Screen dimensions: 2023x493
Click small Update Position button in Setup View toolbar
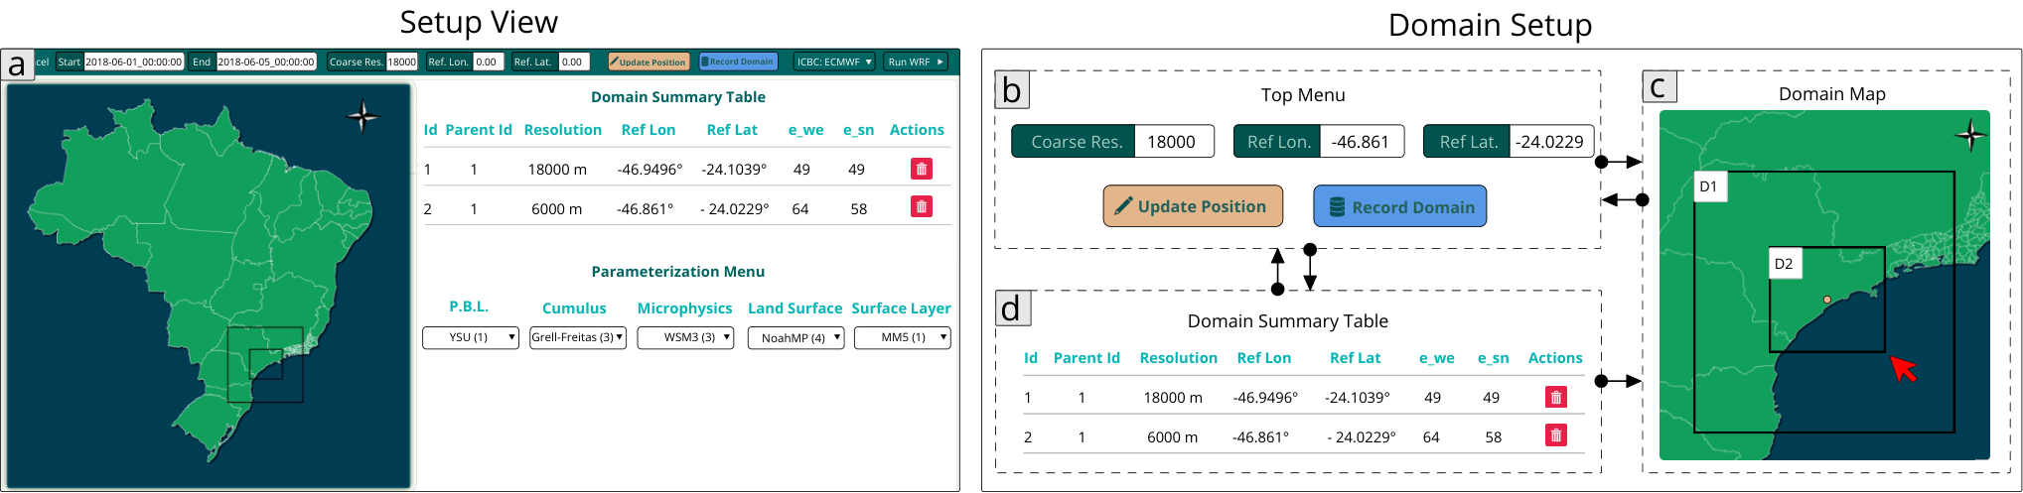[648, 62]
